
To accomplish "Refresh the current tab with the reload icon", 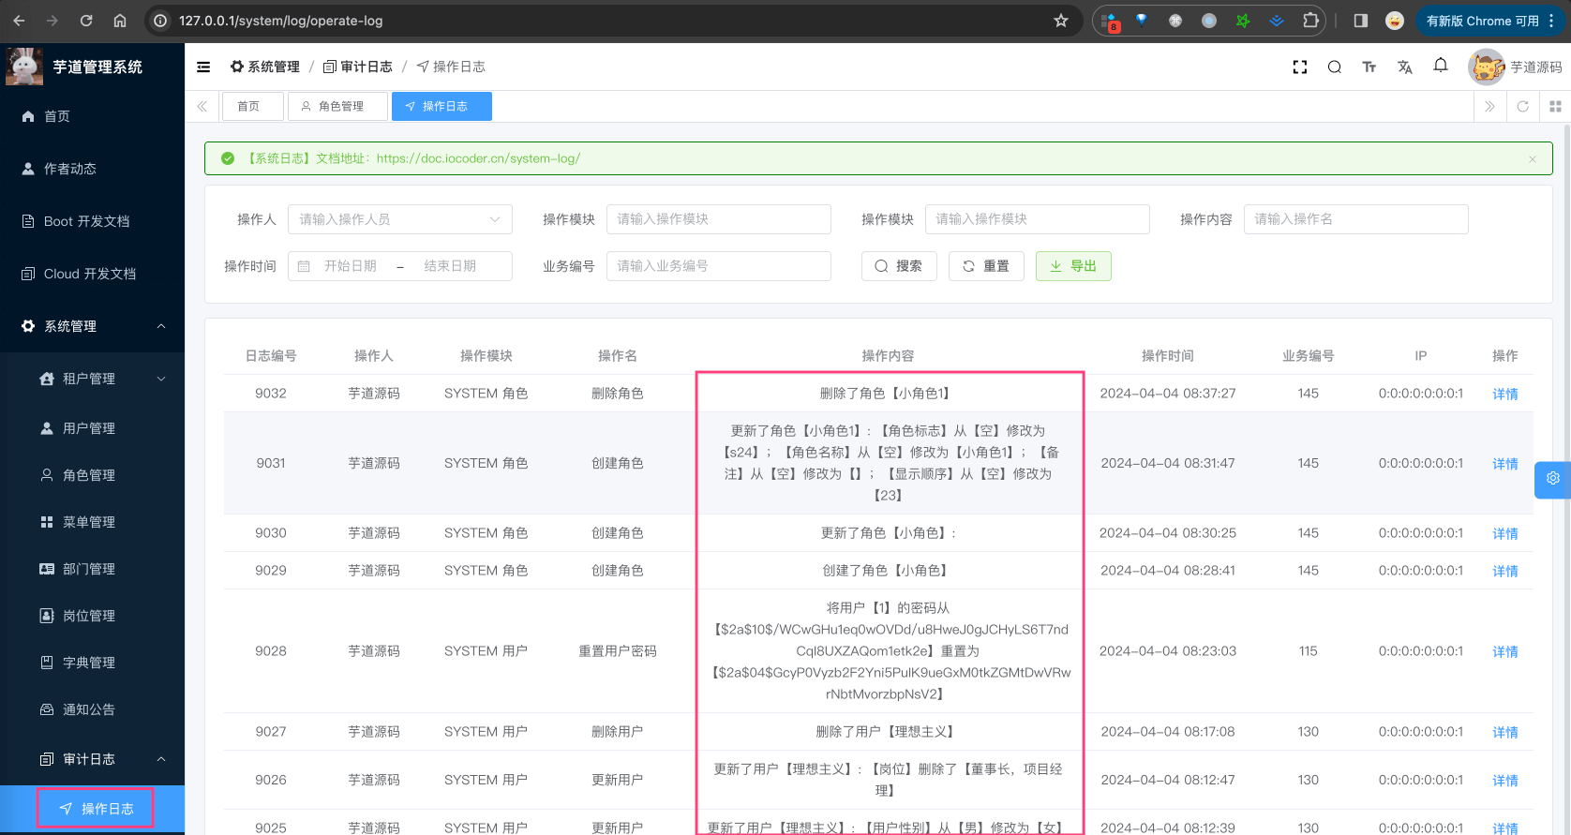I will point(1522,106).
